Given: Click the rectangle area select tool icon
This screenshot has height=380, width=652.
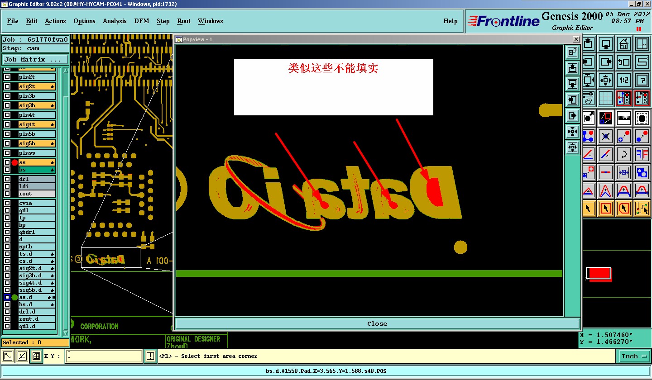Looking at the screenshot, I should tap(606, 208).
